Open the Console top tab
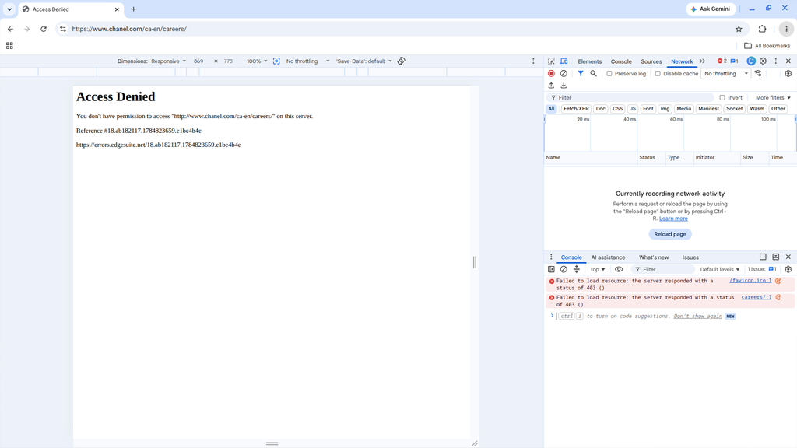The image size is (797, 448). pos(621,61)
